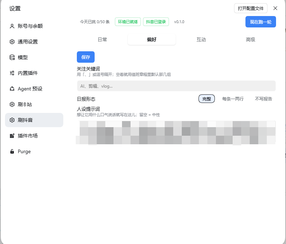Image resolution: width=286 pixels, height=244 pixels.
Task: Select 不写报告 report option
Action: click(x=263, y=99)
